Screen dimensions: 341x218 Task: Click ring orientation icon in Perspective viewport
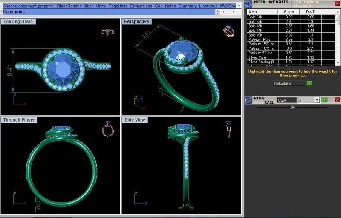229,31
